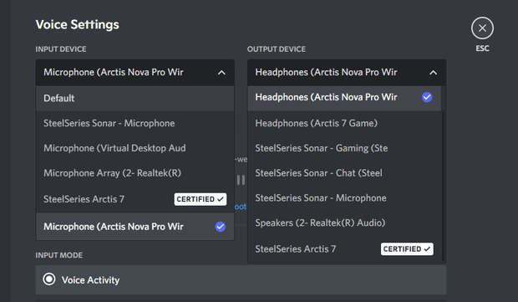Choose Headphones (Arctis 7 Game) output
Screen dimensions: 518x302
click(344, 123)
